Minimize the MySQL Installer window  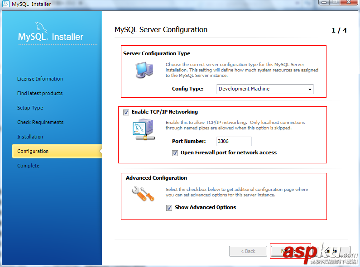(324, 2)
